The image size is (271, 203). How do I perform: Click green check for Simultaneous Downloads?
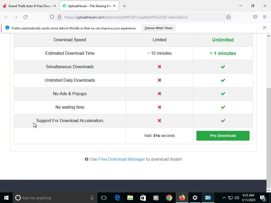click(x=223, y=67)
